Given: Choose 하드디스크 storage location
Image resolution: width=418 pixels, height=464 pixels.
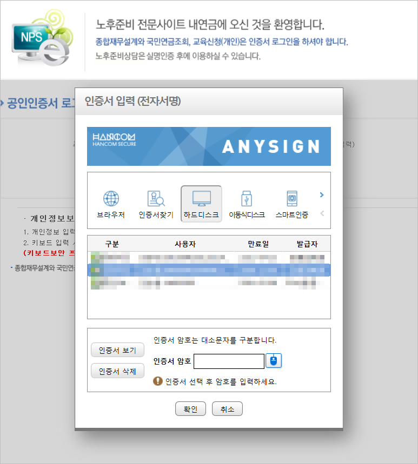Looking at the screenshot, I should pyautogui.click(x=201, y=204).
